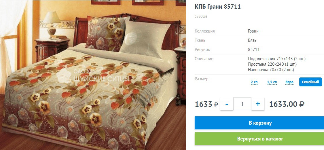Go back via Вернуться в каталог
The width and height of the screenshot is (324, 150).
(259, 139)
